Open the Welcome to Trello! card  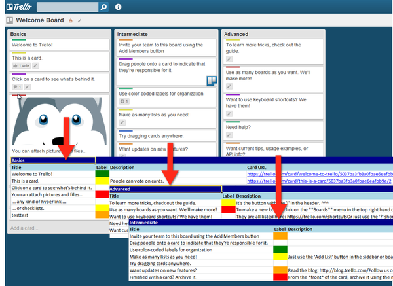point(60,45)
